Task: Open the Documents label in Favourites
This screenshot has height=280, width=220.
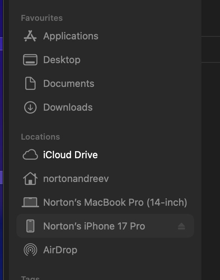Action: 69,84
